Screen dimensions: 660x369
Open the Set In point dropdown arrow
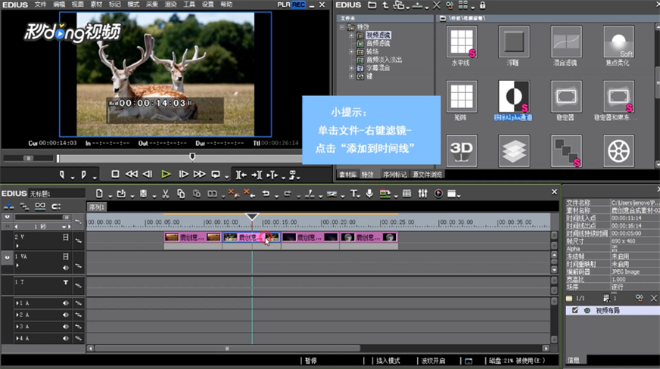coord(73,178)
